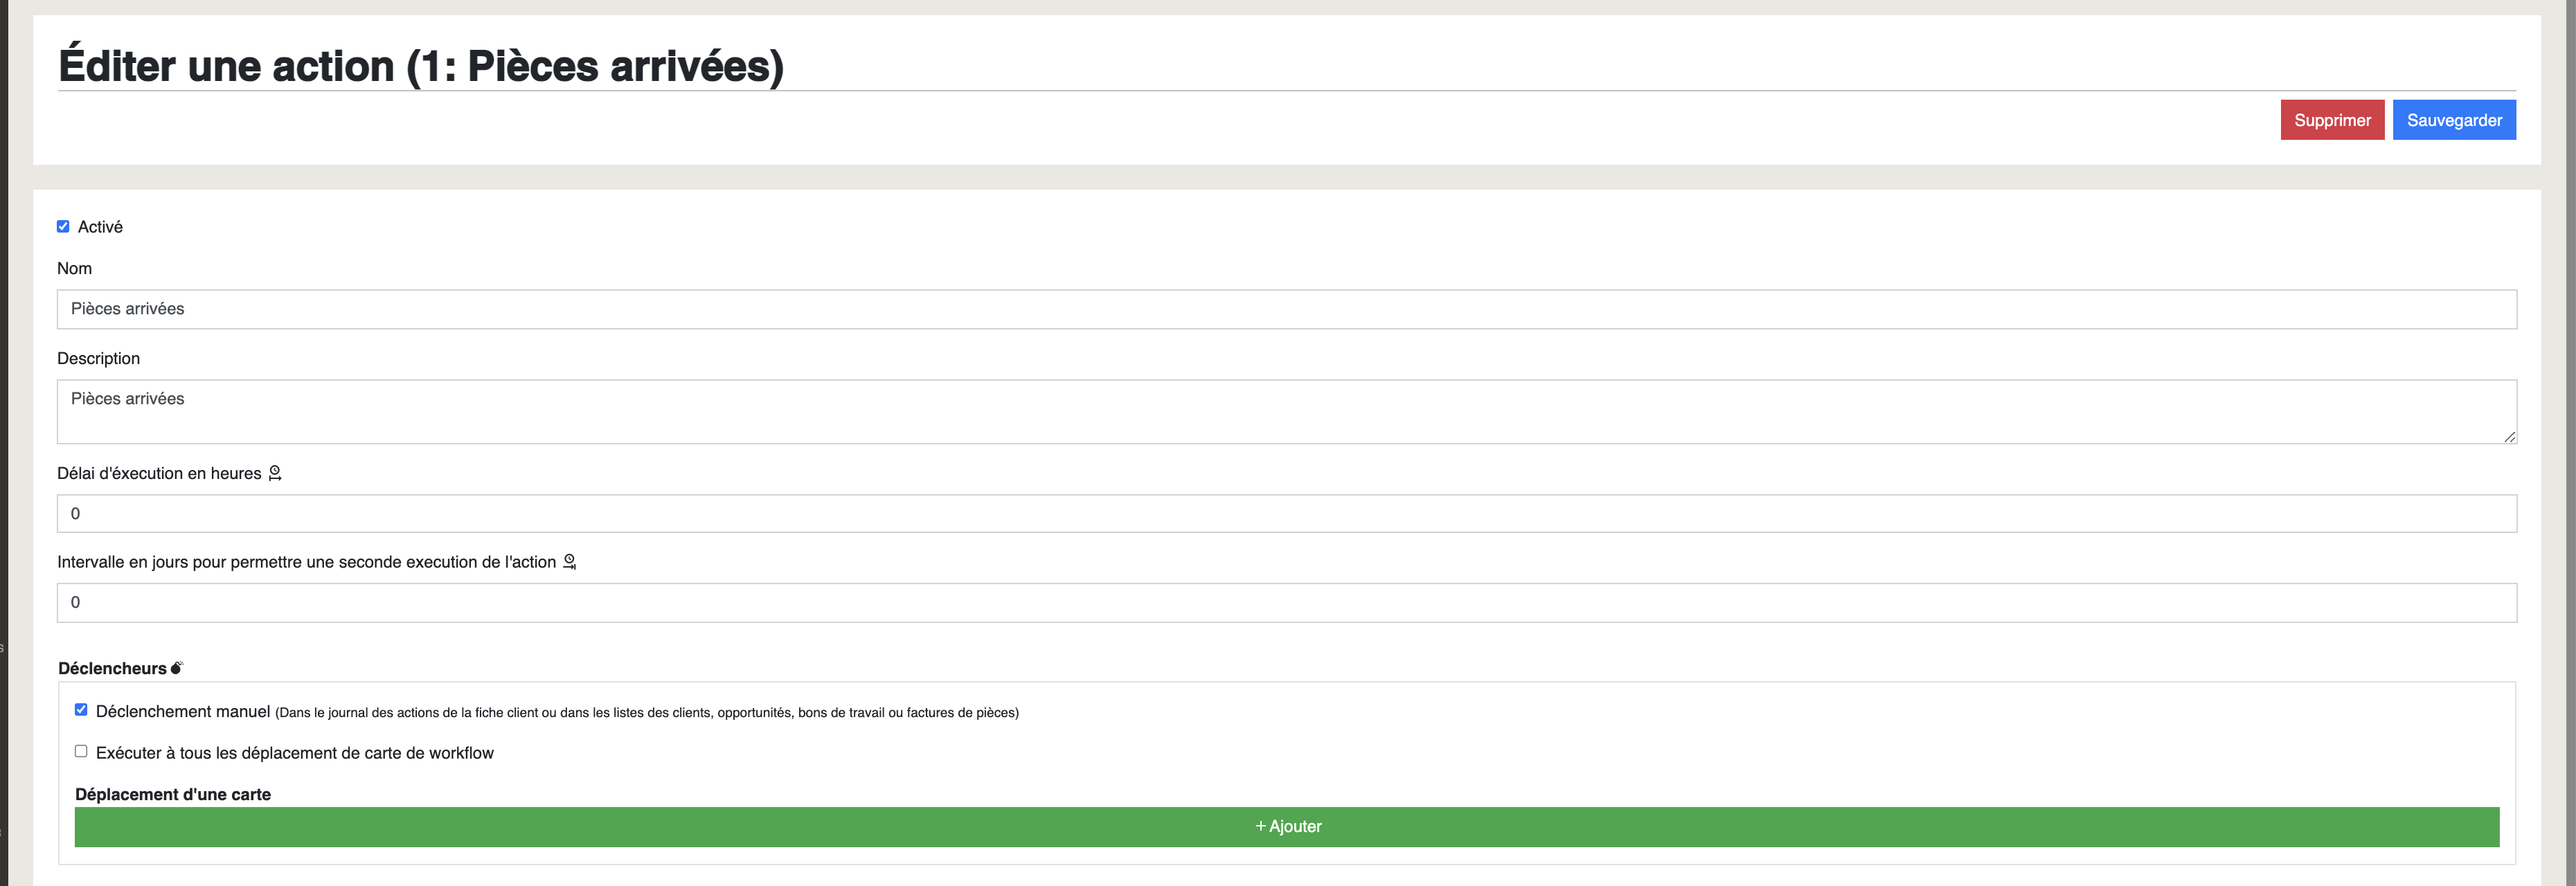The image size is (2576, 886).
Task: Click the green + Ajouter button
Action: coord(1286,827)
